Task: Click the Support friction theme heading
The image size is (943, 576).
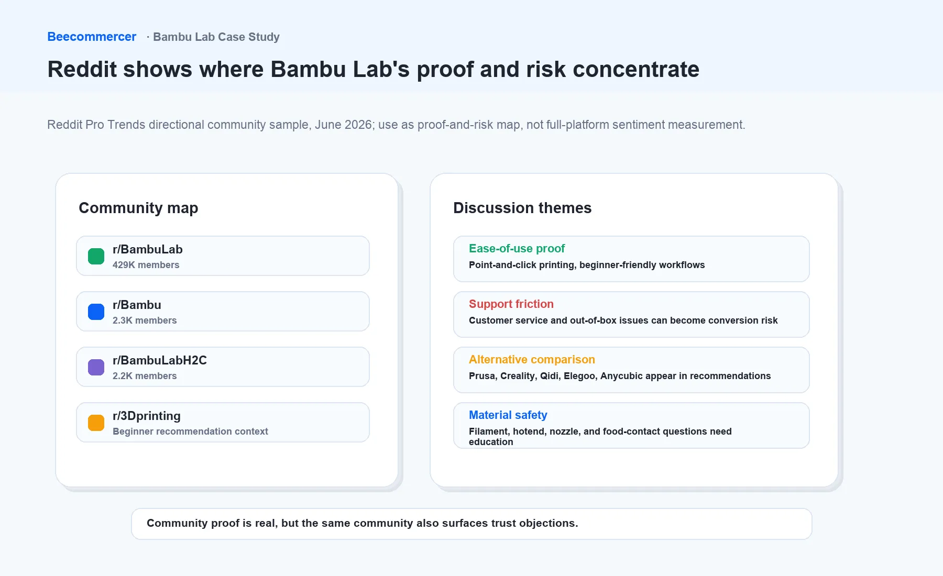Action: pyautogui.click(x=511, y=304)
